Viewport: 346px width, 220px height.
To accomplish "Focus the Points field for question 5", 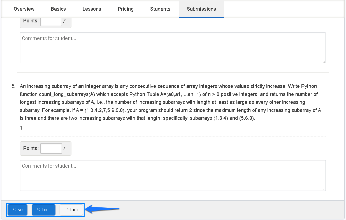I will click(x=51, y=148).
